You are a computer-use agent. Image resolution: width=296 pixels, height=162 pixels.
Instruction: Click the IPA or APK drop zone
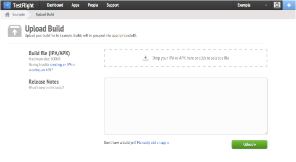(x=186, y=58)
